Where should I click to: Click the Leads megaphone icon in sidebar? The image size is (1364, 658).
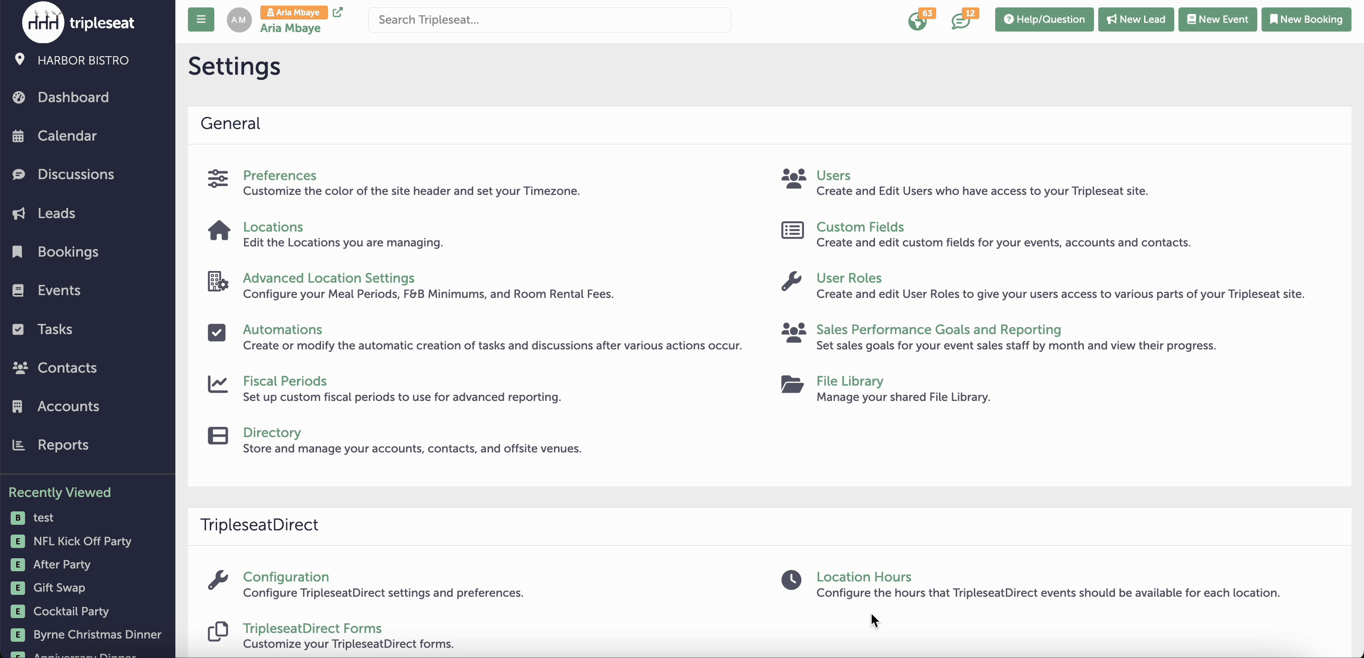click(19, 213)
